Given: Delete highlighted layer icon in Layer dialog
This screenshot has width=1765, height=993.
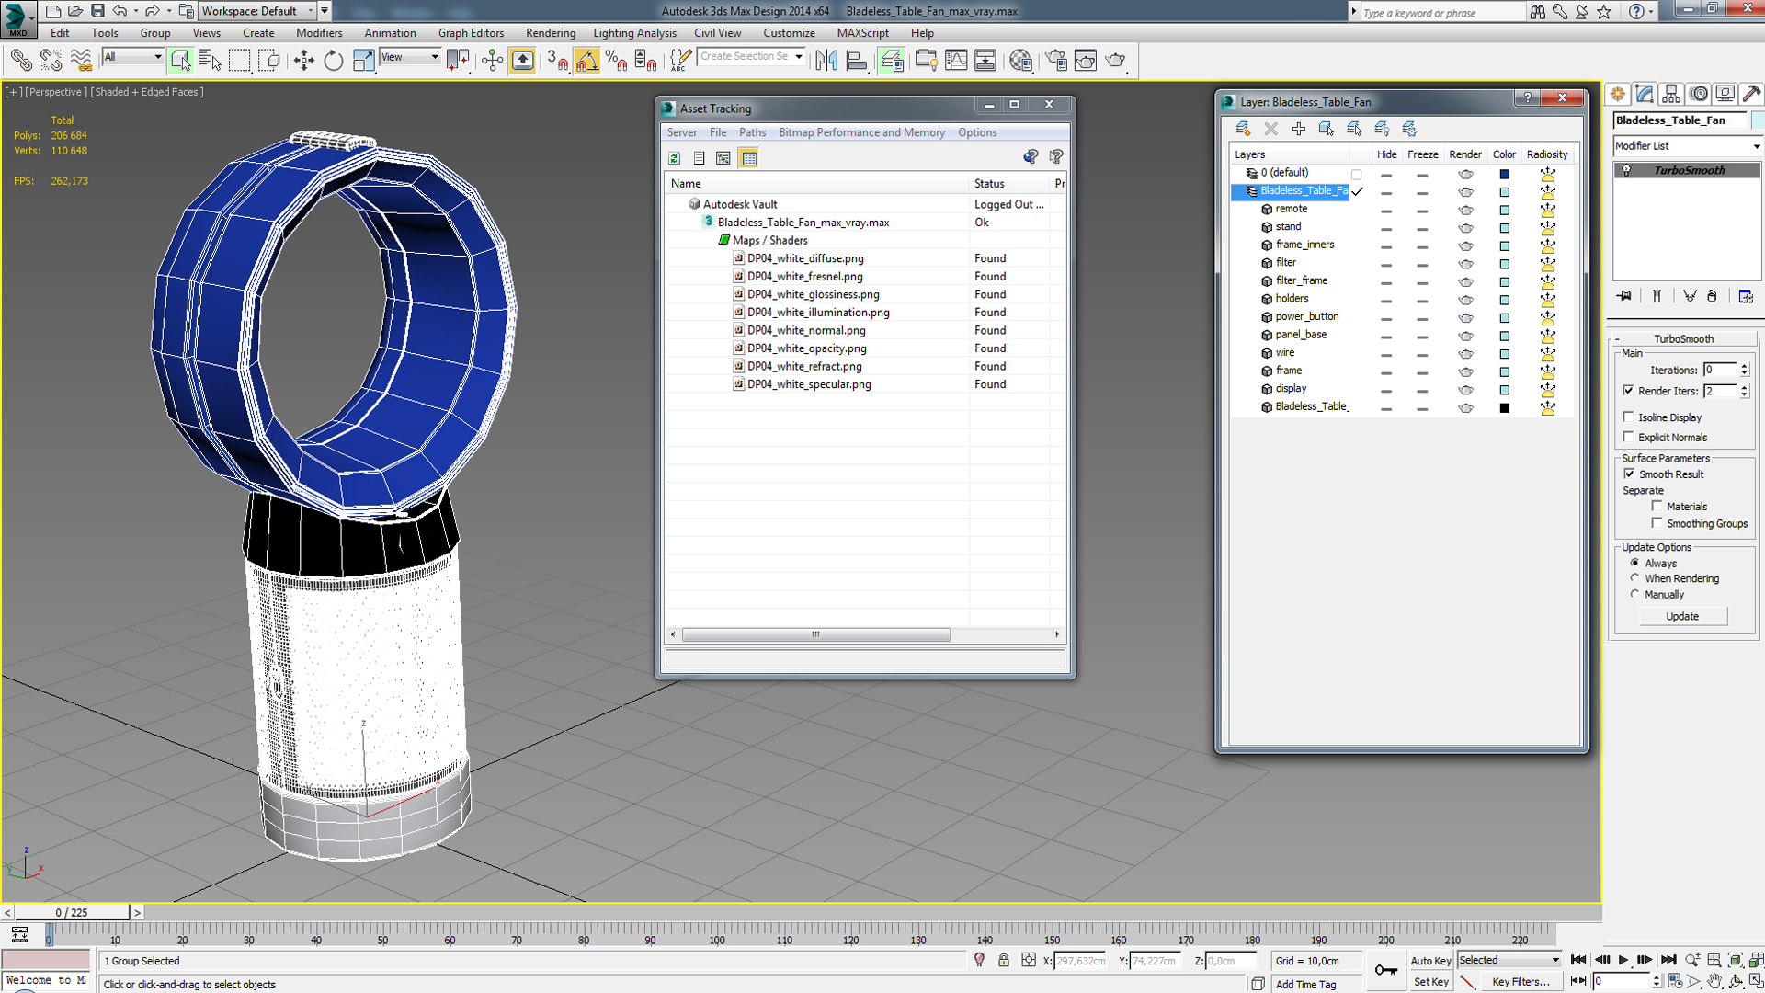Looking at the screenshot, I should point(1270,129).
